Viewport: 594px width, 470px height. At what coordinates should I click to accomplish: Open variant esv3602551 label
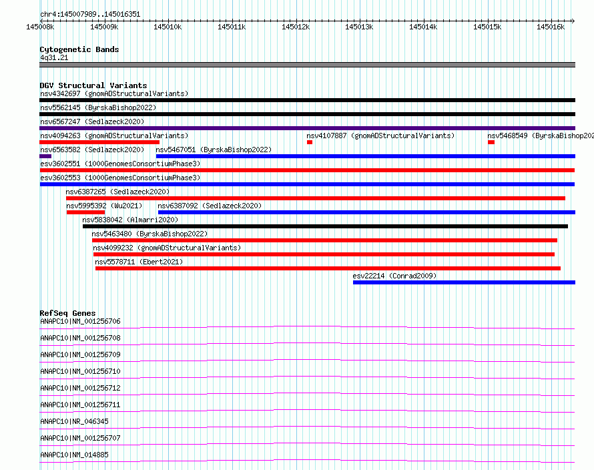120,164
